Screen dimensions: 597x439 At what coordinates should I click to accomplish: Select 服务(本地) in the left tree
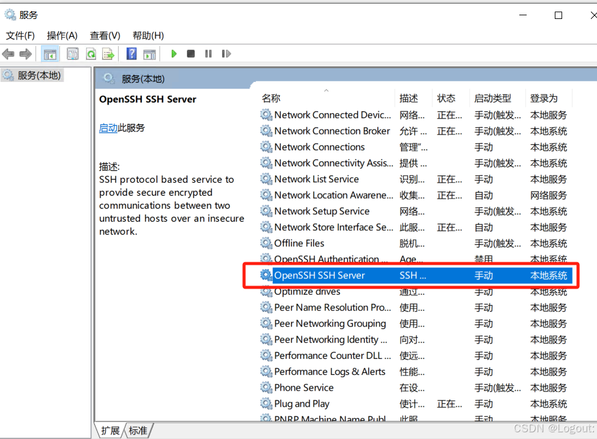33,75
